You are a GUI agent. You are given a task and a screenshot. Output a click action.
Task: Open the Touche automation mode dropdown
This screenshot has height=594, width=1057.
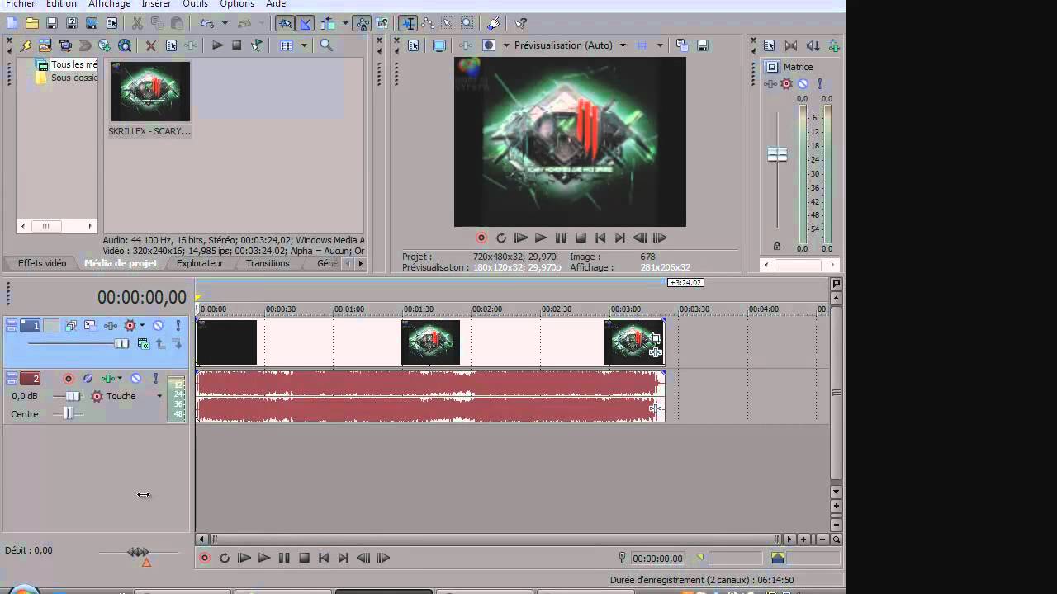(x=159, y=396)
